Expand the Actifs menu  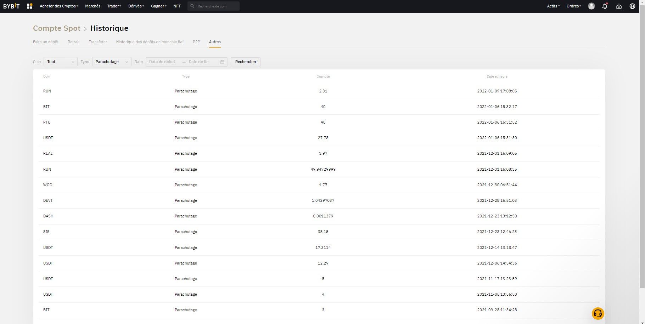pos(553,6)
